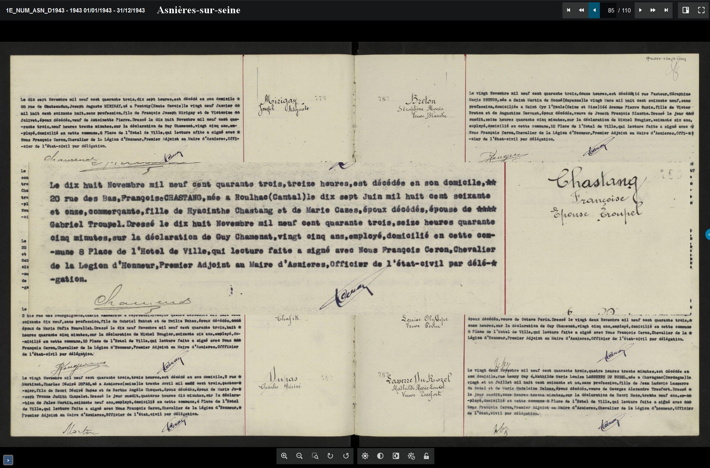Rotate the image clockwise
Viewport: 710px width, 468px height.
[x=330, y=456]
